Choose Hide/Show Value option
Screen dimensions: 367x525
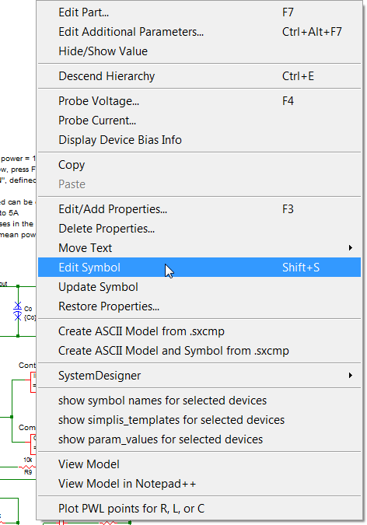pos(199,51)
